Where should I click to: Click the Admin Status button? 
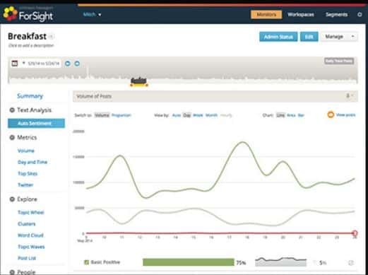[x=278, y=37]
